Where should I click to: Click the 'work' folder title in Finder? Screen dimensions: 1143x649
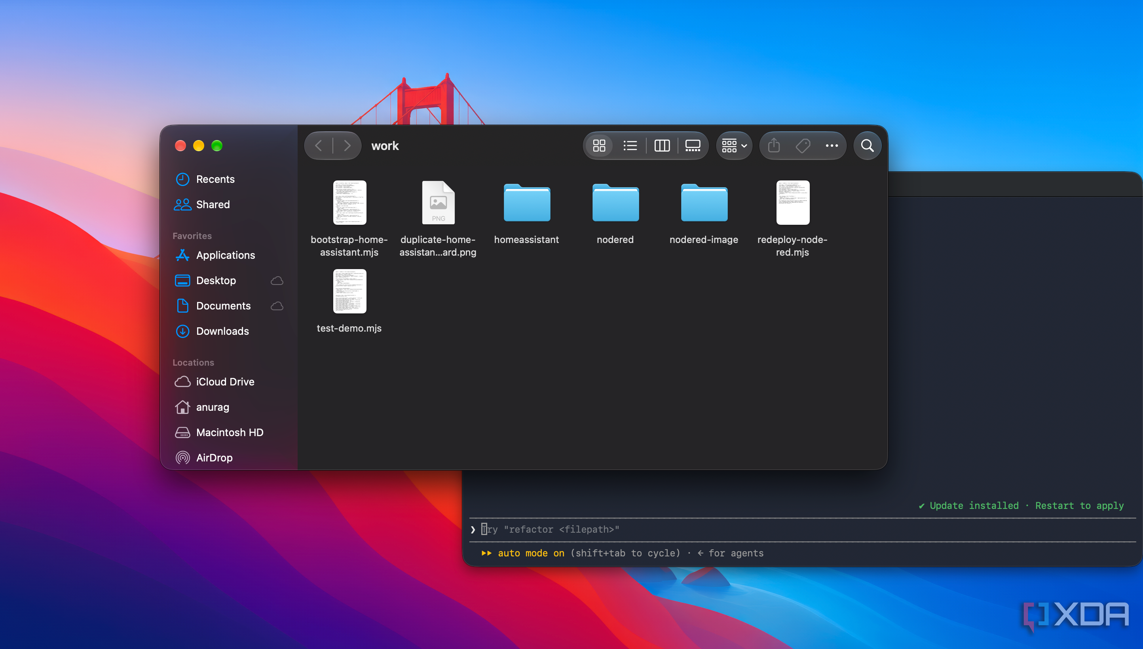pyautogui.click(x=385, y=146)
